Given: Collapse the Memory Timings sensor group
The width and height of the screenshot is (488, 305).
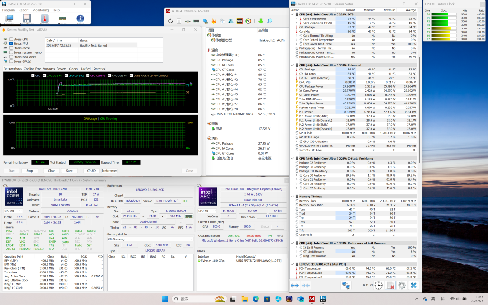Looking at the screenshot, I should pos(292,197).
